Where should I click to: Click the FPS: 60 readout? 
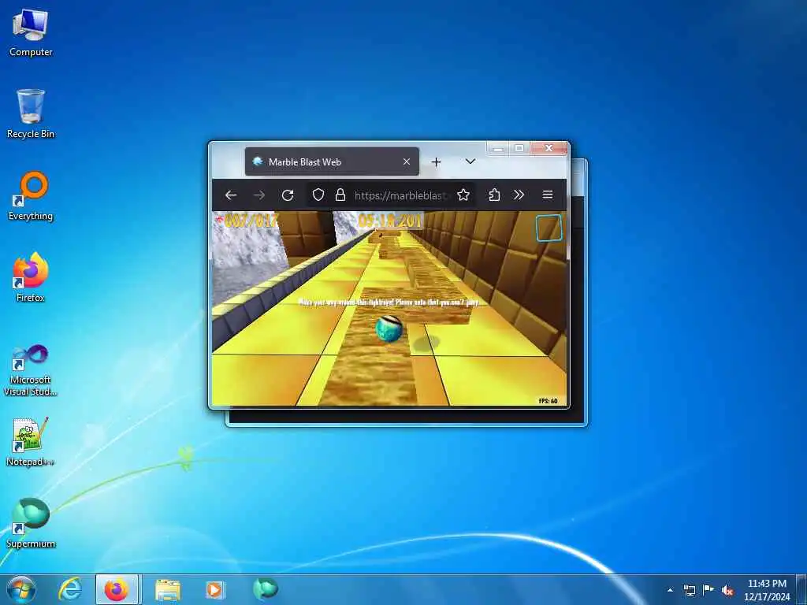548,401
